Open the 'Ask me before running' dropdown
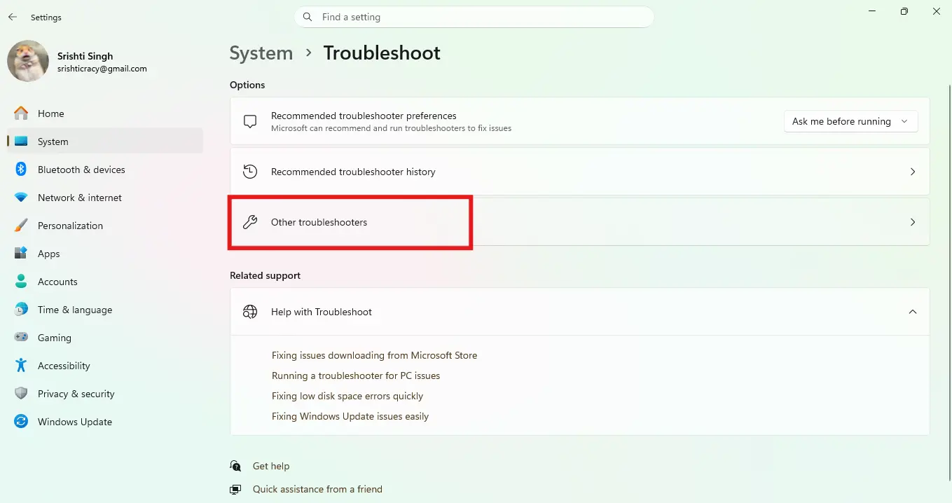 [x=850, y=121]
